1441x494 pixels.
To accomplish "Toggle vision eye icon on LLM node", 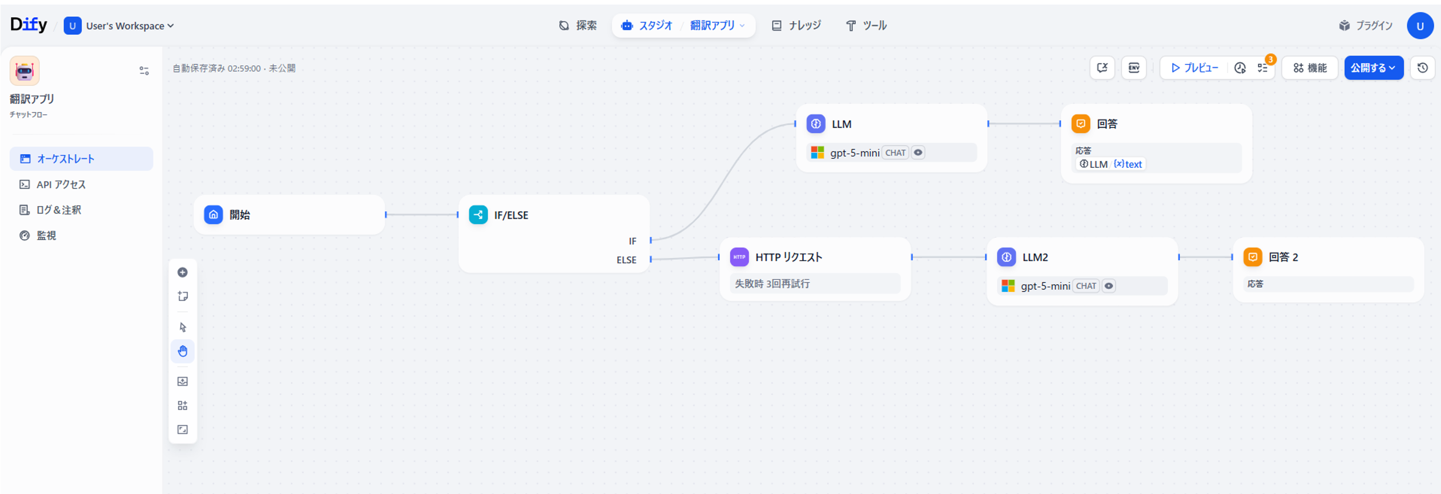I will [x=918, y=152].
